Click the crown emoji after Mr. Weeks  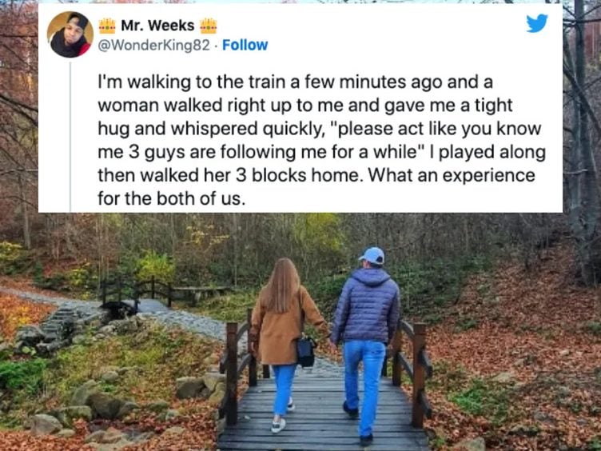tap(209, 26)
